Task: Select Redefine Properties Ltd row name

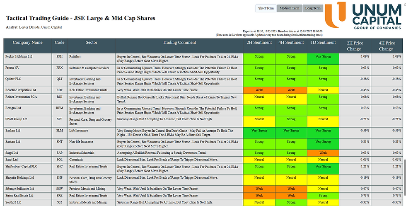Action: 21,90
